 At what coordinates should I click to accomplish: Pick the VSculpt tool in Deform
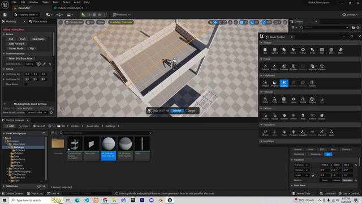(x=265, y=117)
